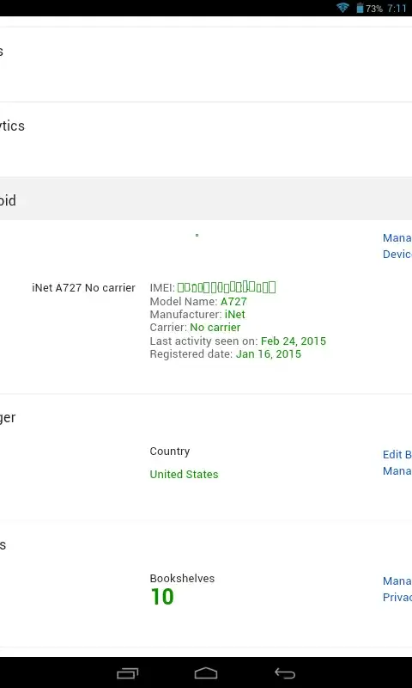Select the United States country value

click(184, 475)
